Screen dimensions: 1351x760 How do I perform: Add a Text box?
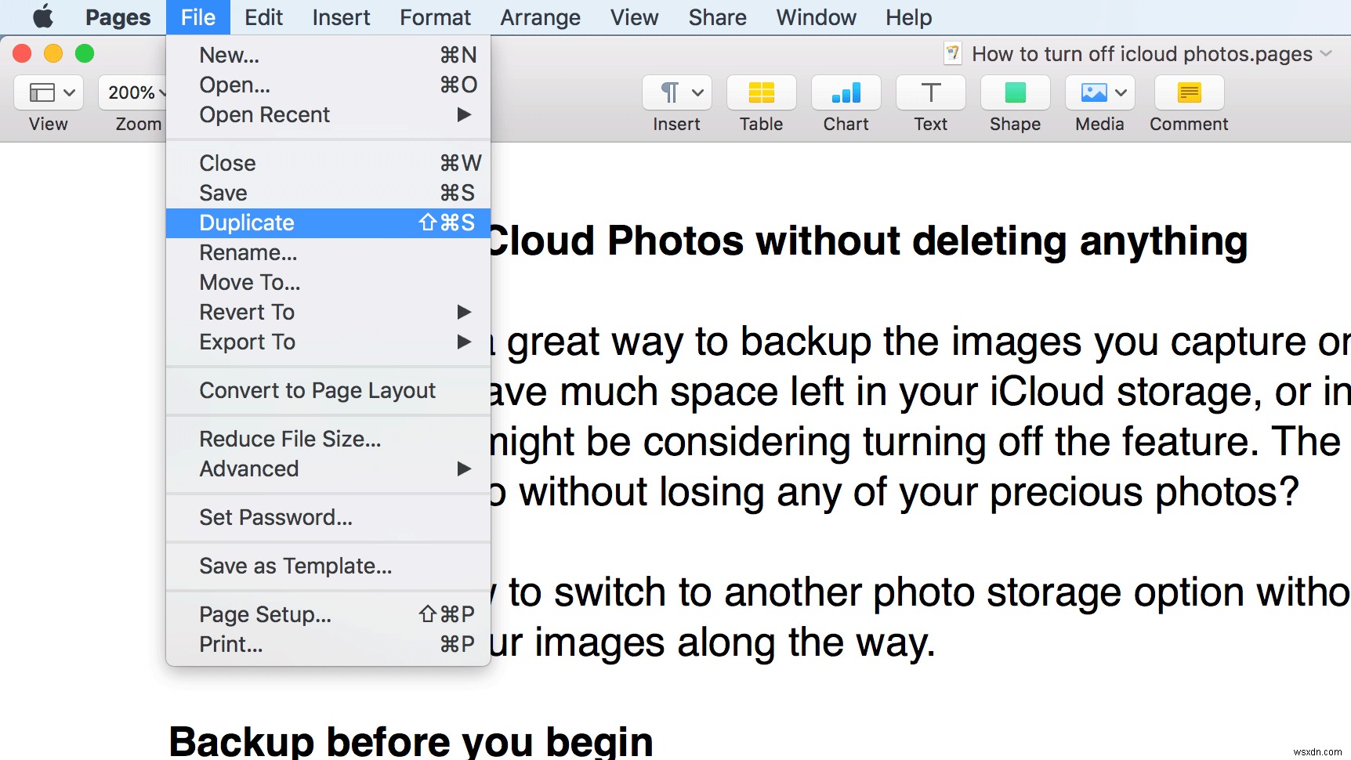click(x=929, y=92)
